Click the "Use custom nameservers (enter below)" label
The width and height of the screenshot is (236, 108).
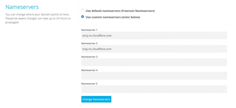113,17
